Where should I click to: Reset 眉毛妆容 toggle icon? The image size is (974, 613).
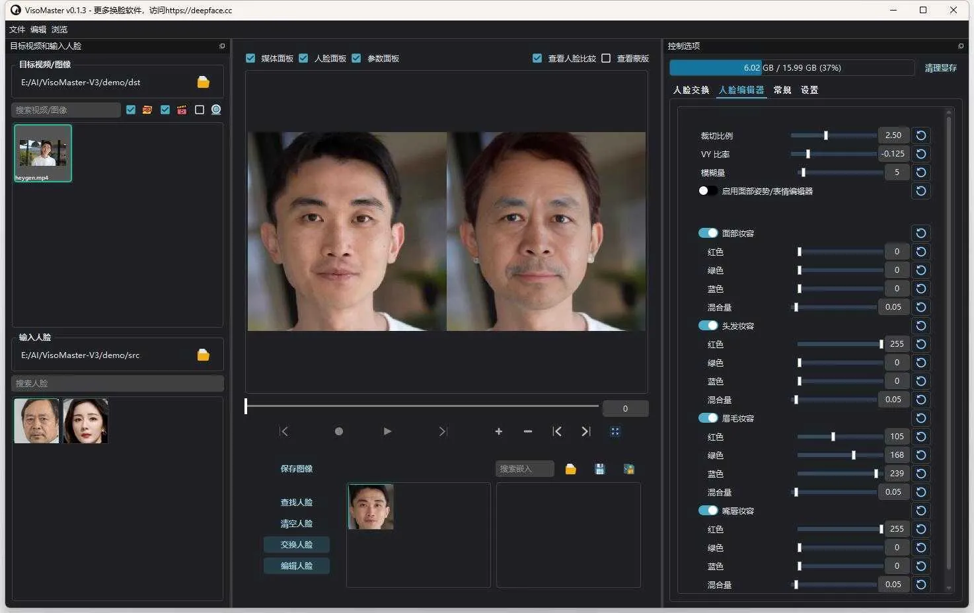921,418
